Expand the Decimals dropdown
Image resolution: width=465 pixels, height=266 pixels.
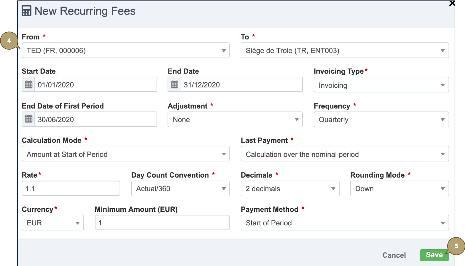pyautogui.click(x=333, y=188)
